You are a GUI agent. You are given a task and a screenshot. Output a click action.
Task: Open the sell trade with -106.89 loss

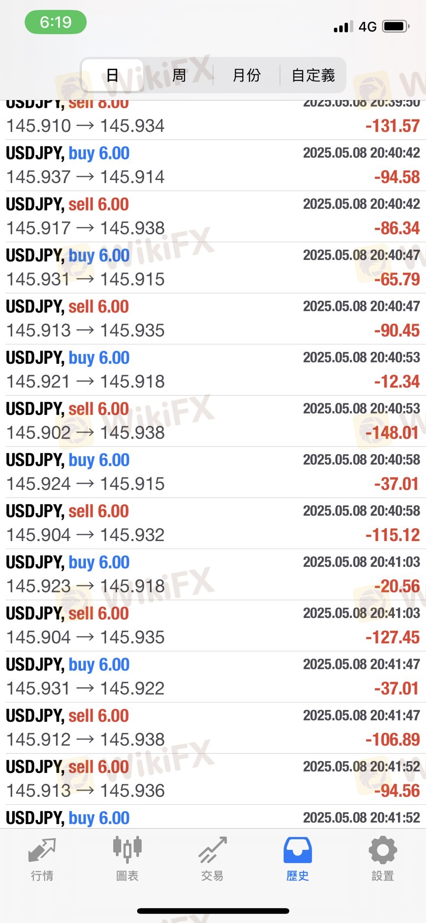(213, 728)
